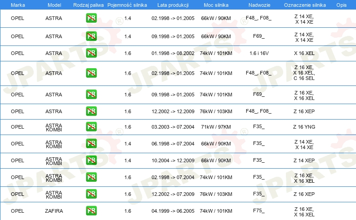Viewport: 356px width, 220px height.
Task: Click engine codes containing C 16 SEL
Action: [x=304, y=73]
